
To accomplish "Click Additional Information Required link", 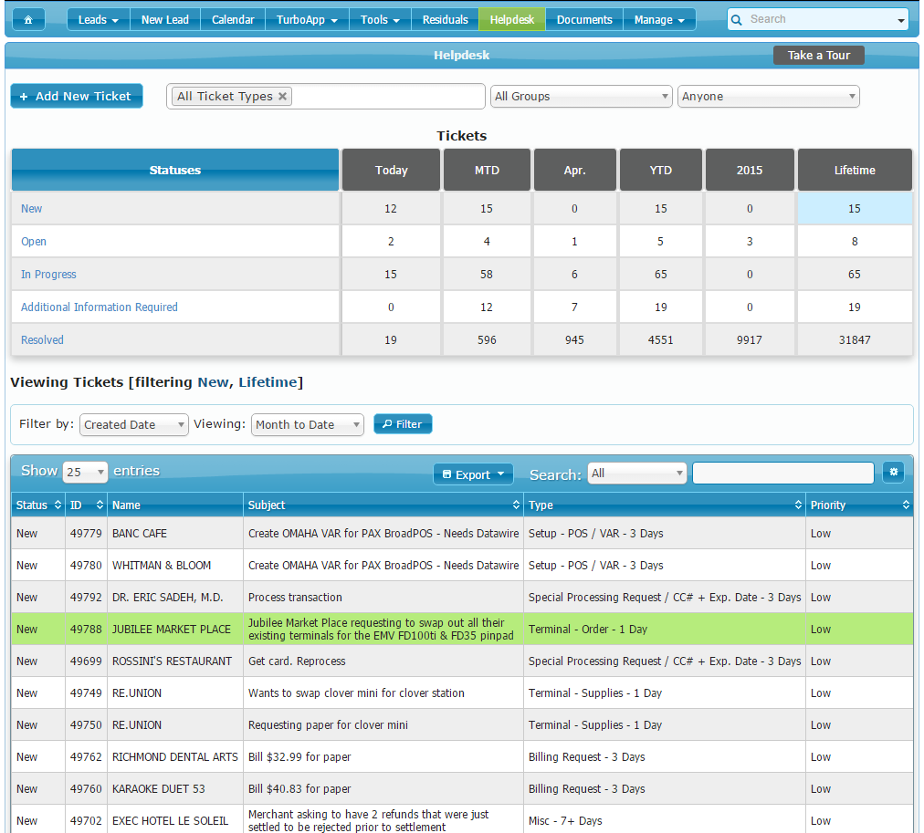I will (x=99, y=307).
